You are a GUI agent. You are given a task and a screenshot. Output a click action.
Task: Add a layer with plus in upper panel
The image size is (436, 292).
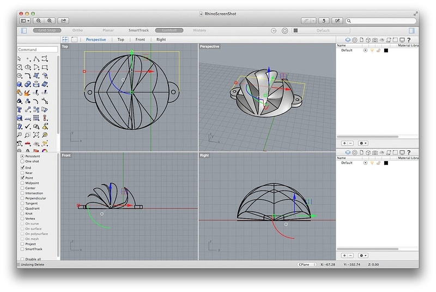(x=344, y=144)
